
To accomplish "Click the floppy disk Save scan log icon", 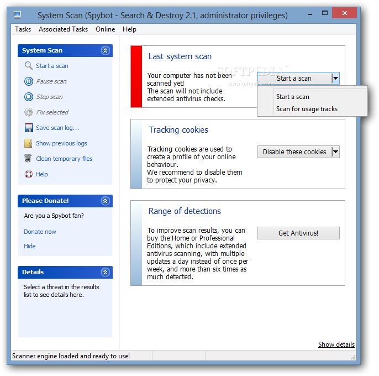I will pyautogui.click(x=29, y=128).
